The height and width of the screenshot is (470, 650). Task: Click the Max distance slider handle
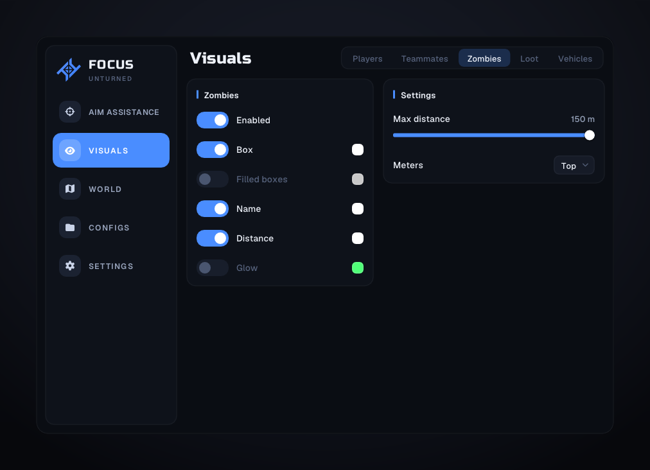pos(590,135)
